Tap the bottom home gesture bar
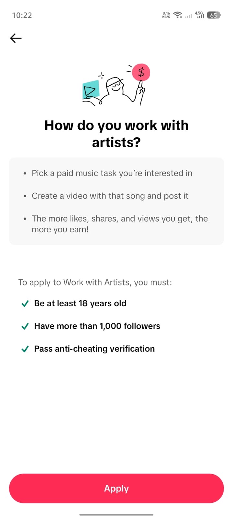 pyautogui.click(x=116, y=514)
